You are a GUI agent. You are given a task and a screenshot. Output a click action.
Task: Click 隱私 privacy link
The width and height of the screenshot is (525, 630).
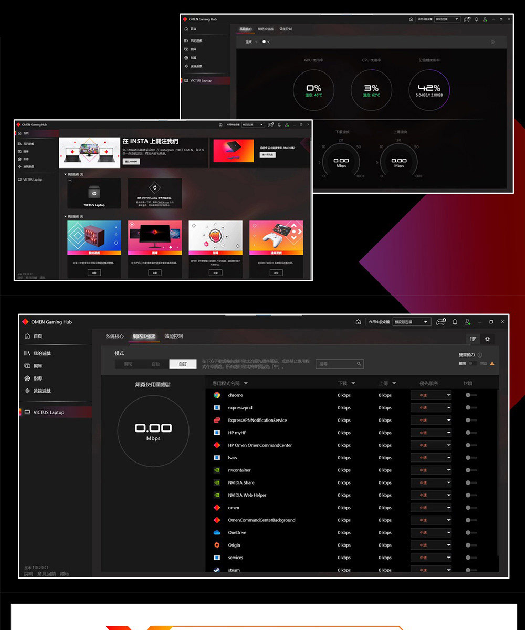(65, 574)
